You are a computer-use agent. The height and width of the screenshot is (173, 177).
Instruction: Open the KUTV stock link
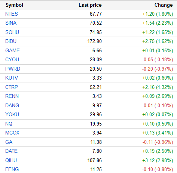pos(12,78)
